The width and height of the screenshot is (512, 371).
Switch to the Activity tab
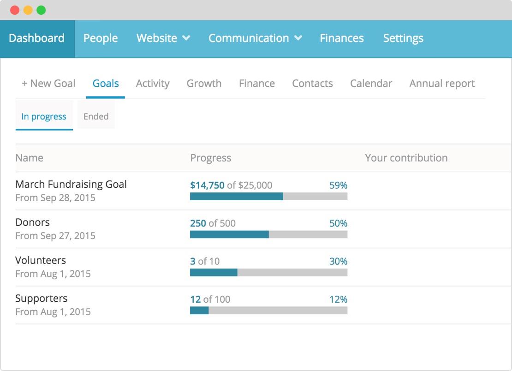click(x=152, y=84)
